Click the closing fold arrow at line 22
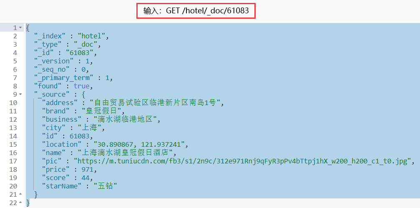The height and width of the screenshot is (208, 420). click(x=20, y=203)
